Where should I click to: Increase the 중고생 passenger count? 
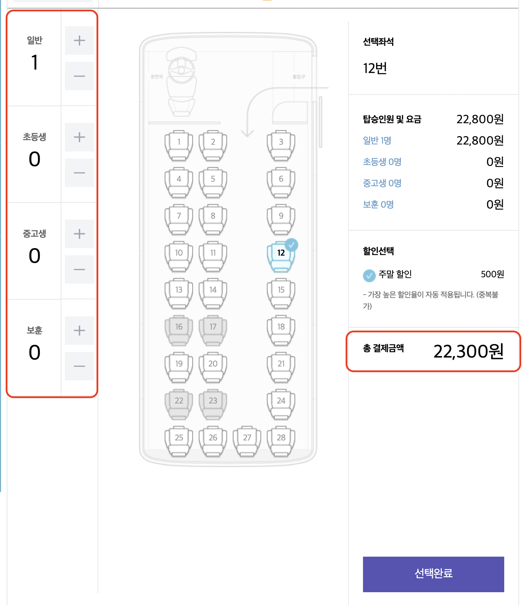(x=79, y=234)
